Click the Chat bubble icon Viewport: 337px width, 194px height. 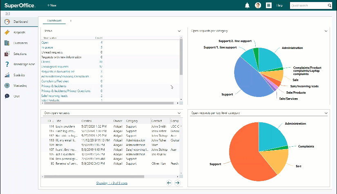click(7, 96)
